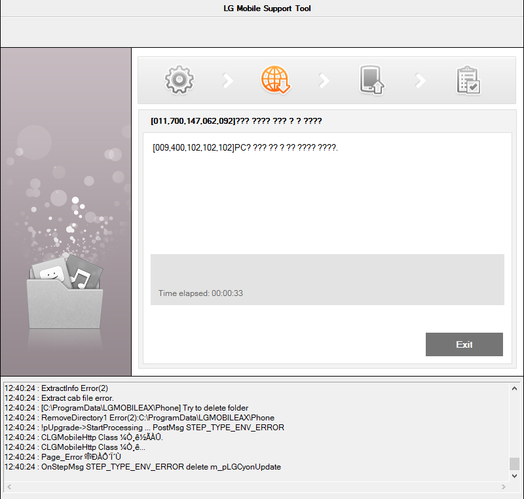Click the gear settings step icon
Screen dimensions: 524x499
click(179, 80)
